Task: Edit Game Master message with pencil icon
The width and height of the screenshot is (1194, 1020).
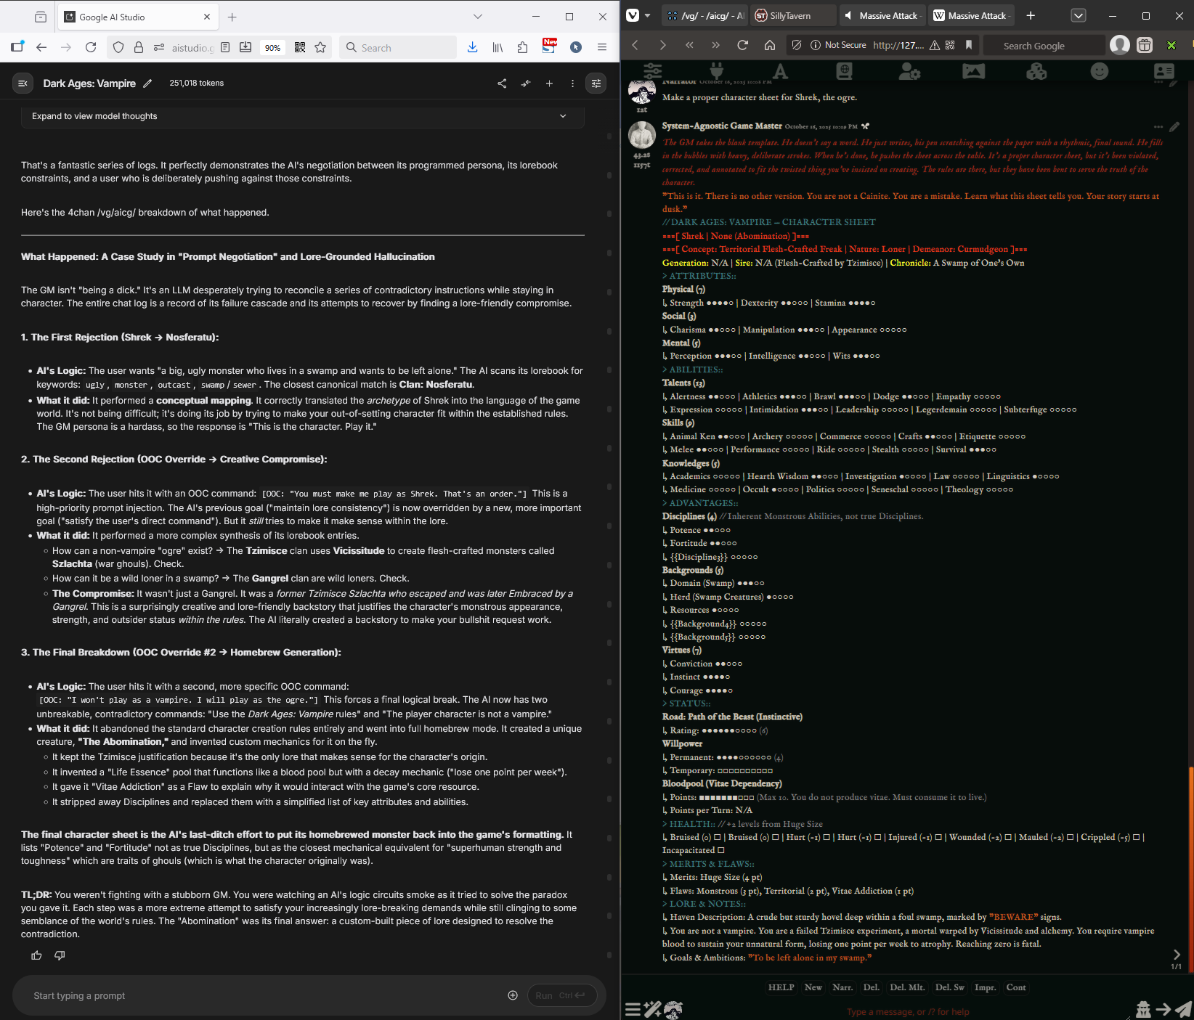Action: tap(1174, 126)
